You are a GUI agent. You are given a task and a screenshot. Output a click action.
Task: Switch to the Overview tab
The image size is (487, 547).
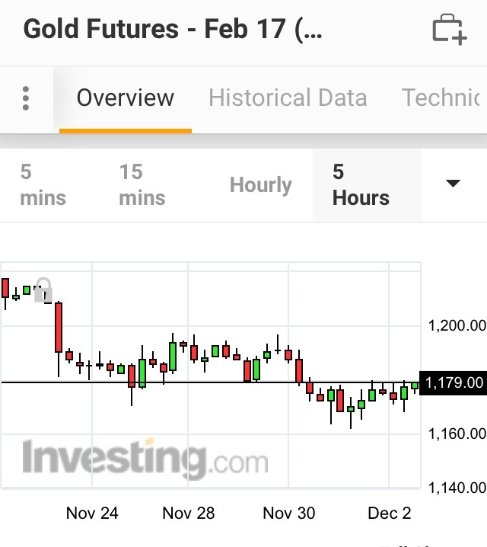click(126, 98)
